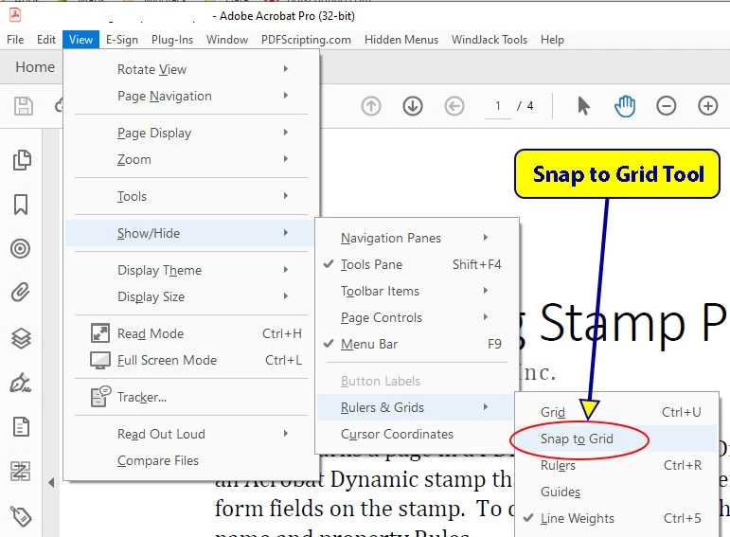
Task: Collapse the navigation pane with left triangle
Action: [x=51, y=482]
